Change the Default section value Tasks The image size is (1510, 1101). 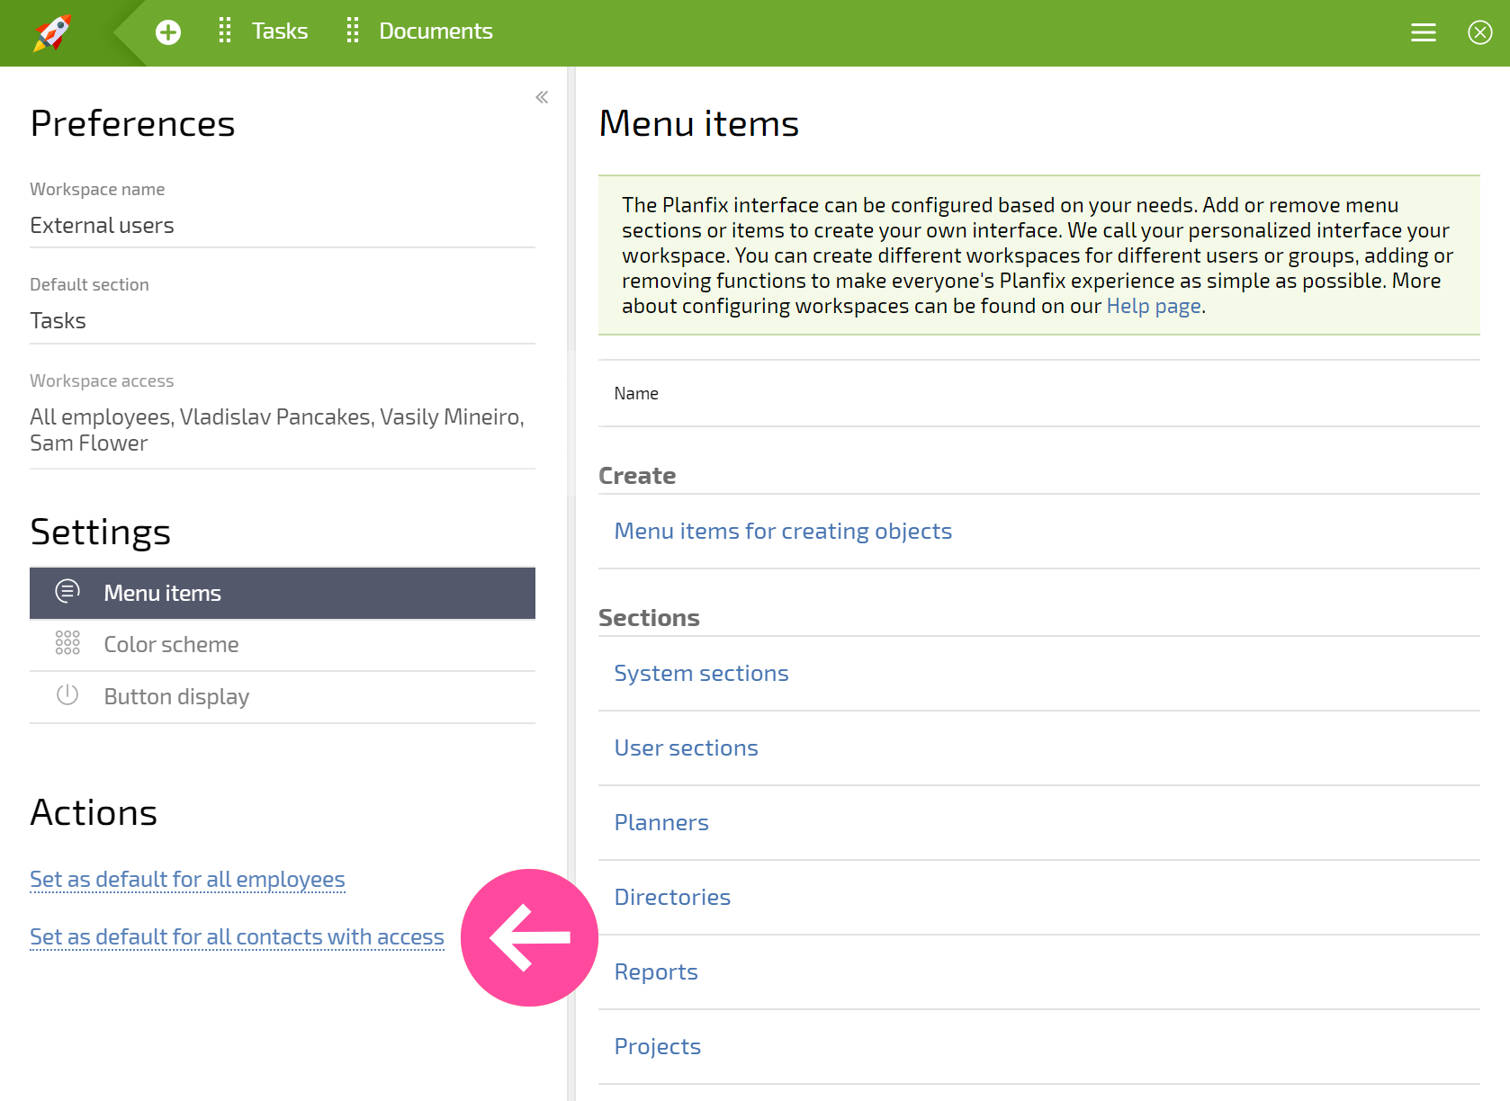(283, 321)
